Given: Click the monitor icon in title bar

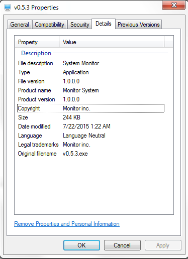Looking at the screenshot, I should pyautogui.click(x=8, y=8).
